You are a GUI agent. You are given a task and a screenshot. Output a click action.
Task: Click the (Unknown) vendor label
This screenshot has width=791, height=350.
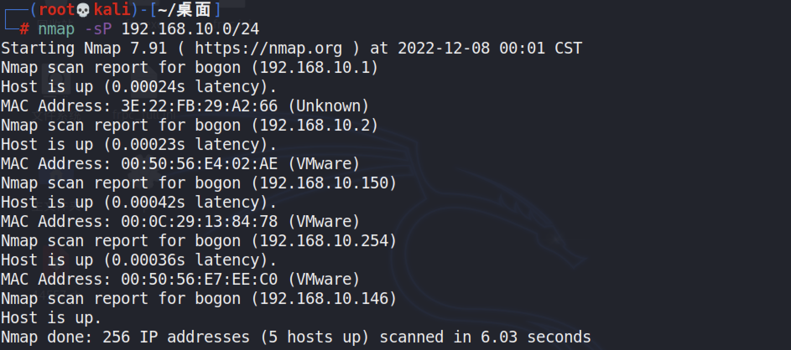tap(328, 106)
